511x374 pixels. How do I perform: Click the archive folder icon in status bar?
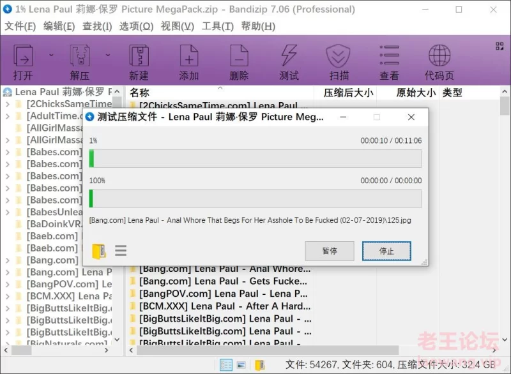[260, 365]
